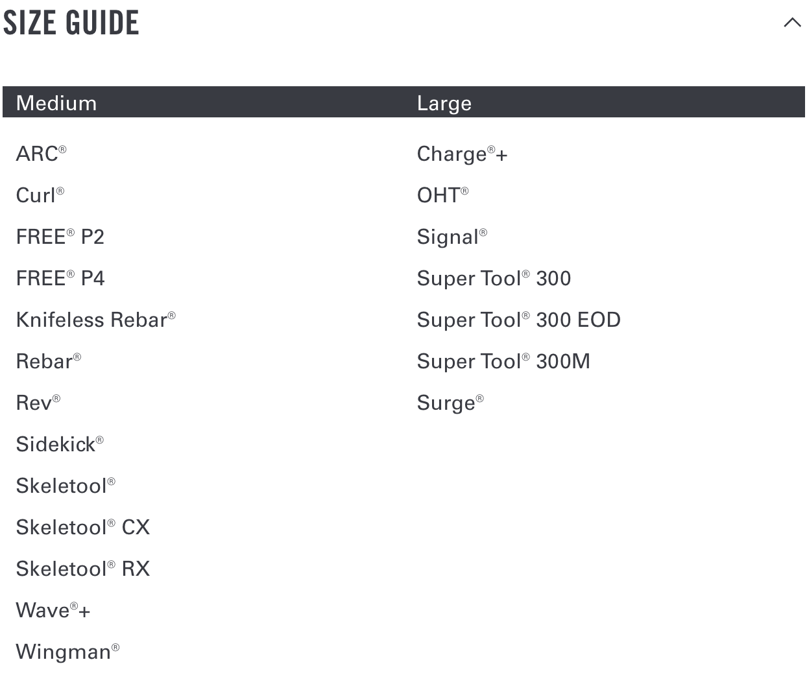Image resolution: width=807 pixels, height=686 pixels.
Task: Select Skeletool CX from the list
Action: click(x=83, y=527)
